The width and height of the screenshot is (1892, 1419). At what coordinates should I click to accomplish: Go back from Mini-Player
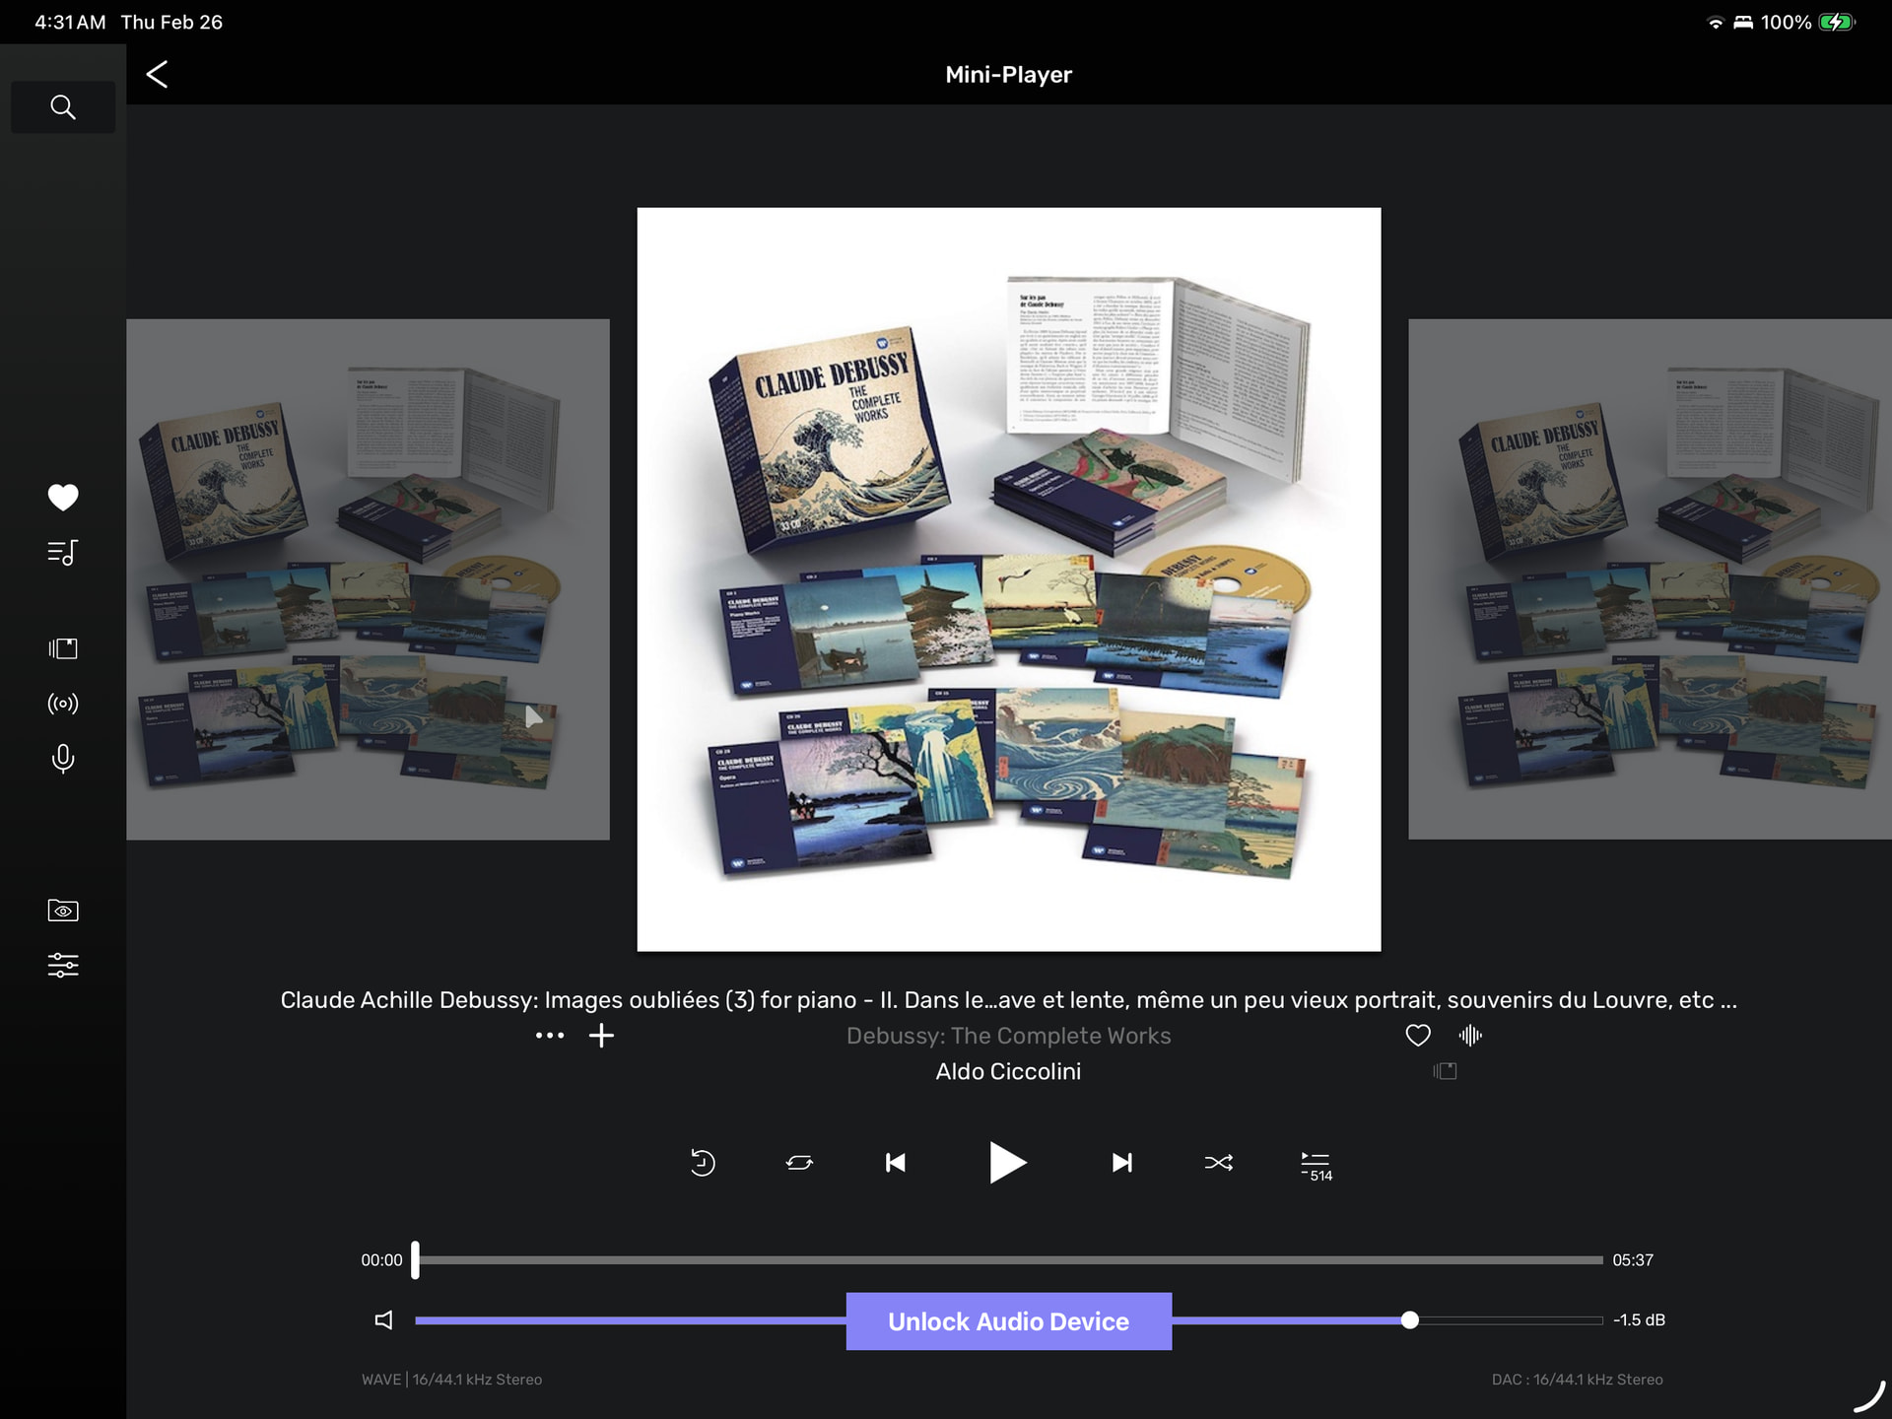point(157,74)
